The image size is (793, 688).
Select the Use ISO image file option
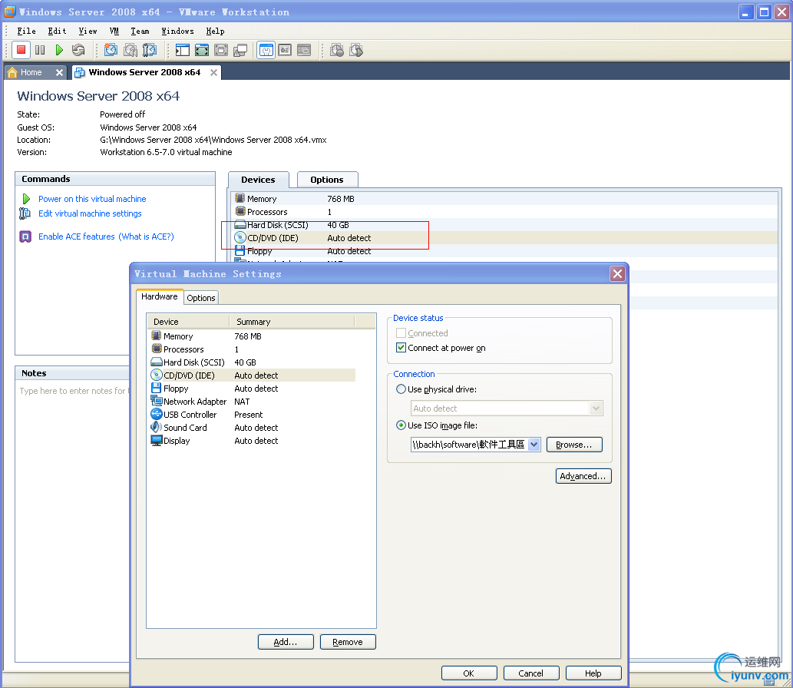401,425
